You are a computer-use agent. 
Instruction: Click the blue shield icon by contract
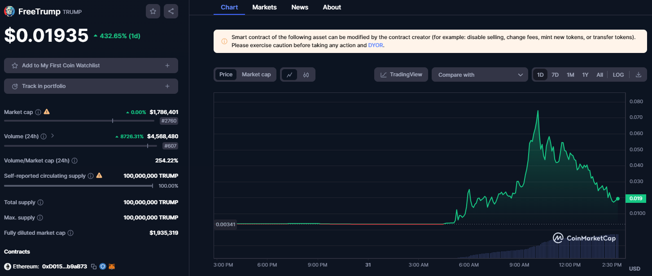click(x=103, y=267)
